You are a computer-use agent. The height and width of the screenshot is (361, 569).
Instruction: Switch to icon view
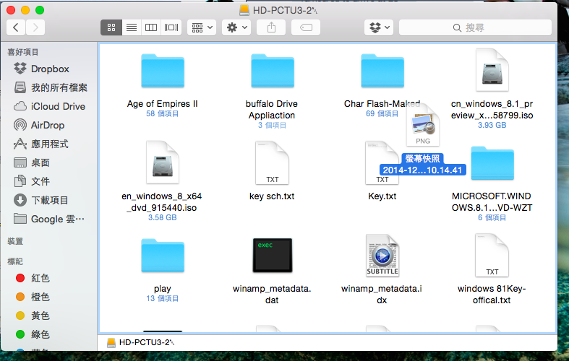pos(111,27)
